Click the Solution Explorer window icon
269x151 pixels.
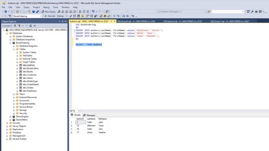click(x=248, y=12)
